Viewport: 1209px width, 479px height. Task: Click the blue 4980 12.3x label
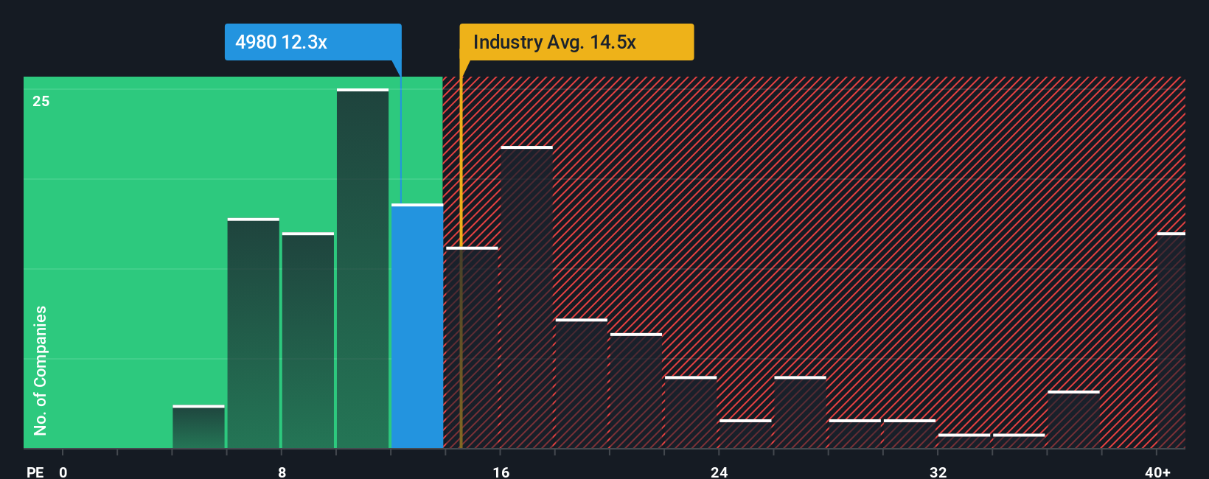coord(313,42)
